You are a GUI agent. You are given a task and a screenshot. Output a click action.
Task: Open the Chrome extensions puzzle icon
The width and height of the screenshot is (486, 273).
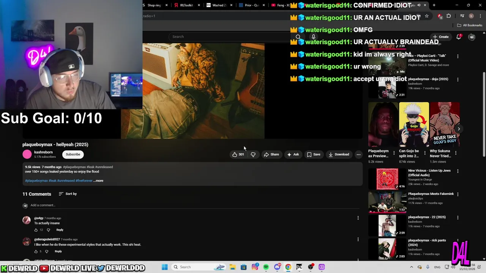(449, 16)
